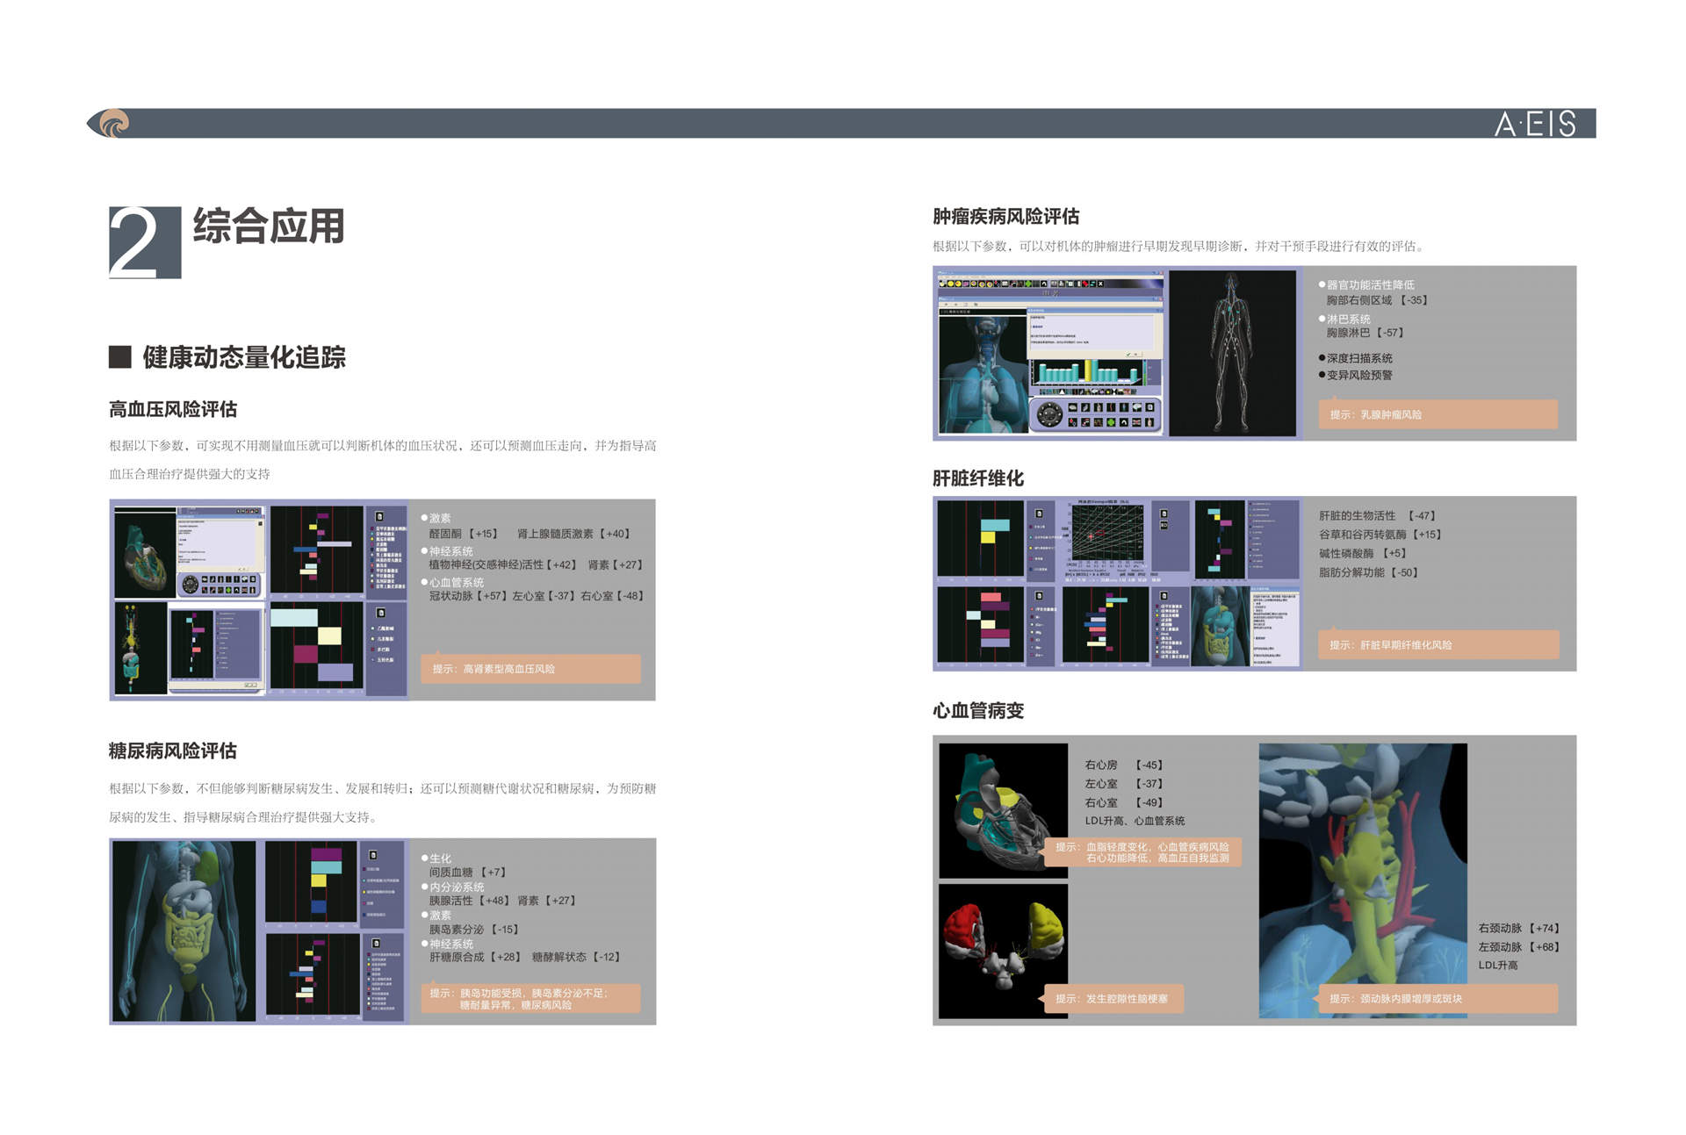Click the large number 2 section badge
Image resolution: width=1686 pixels, height=1135 pixels.
pos(144,243)
